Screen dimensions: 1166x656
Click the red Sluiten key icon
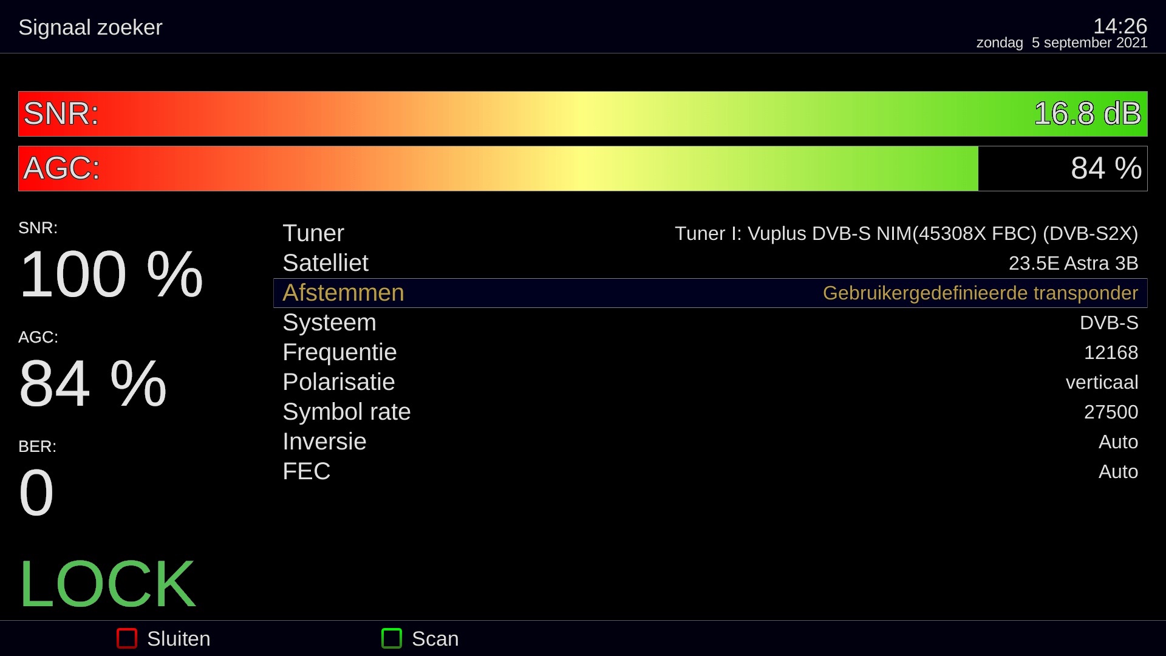pos(127,638)
